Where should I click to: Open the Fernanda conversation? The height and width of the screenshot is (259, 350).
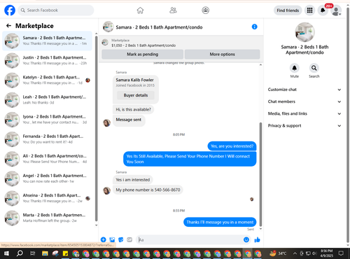(48, 139)
